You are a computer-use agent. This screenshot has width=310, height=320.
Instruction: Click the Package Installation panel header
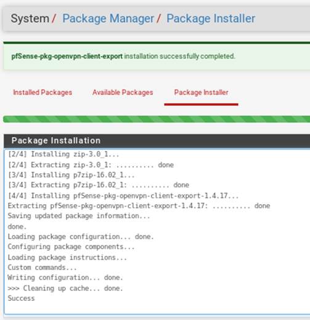click(157, 141)
